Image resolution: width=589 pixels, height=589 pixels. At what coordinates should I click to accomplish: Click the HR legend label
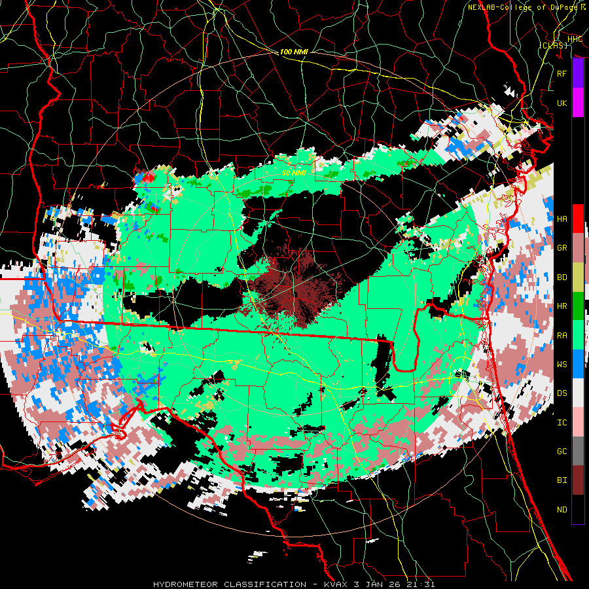[562, 306]
